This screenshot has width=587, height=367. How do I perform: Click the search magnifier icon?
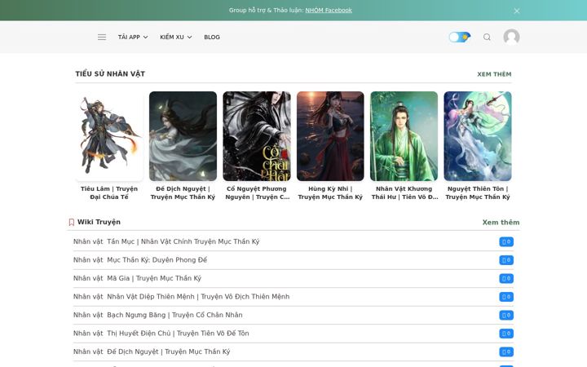click(x=487, y=37)
